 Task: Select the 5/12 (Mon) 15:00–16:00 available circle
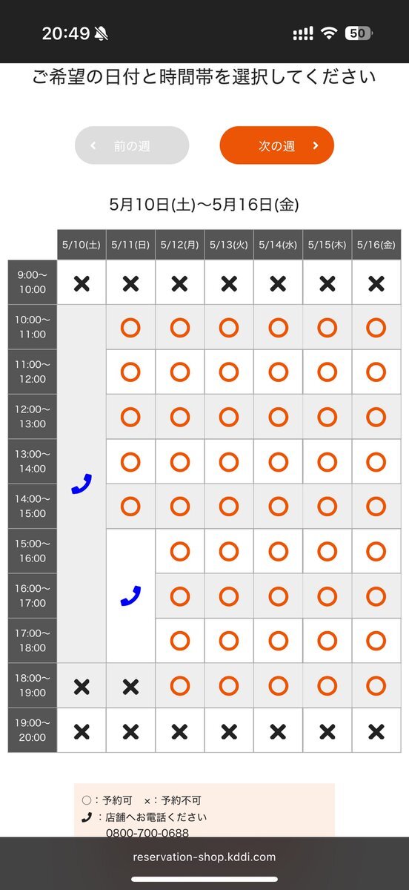tap(179, 551)
